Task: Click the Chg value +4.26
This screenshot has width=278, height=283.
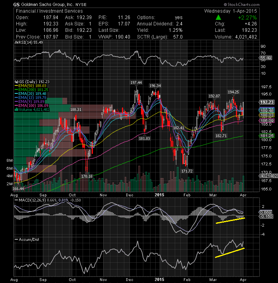Action: click(x=251, y=24)
